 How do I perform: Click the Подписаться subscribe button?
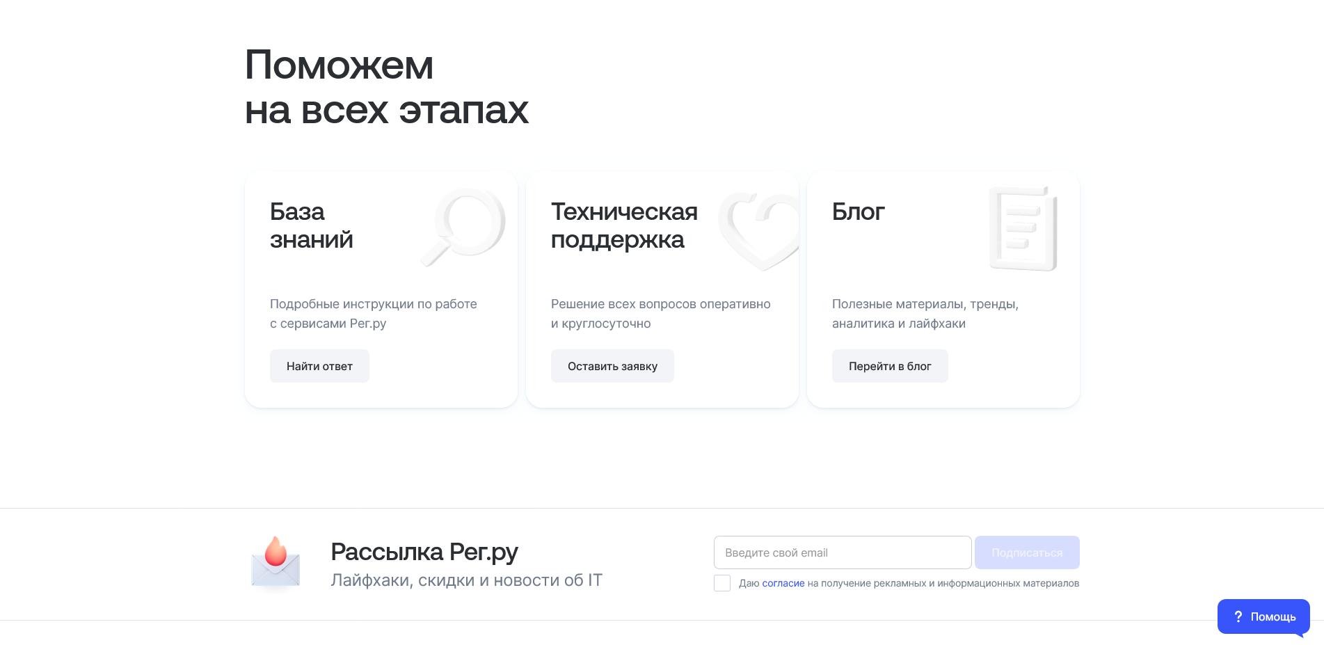point(1027,552)
